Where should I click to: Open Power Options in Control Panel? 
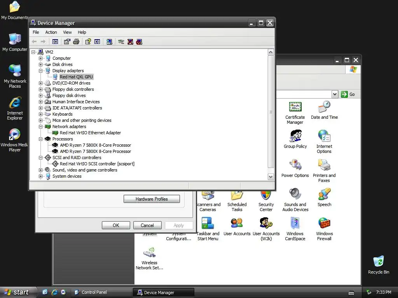click(x=295, y=168)
